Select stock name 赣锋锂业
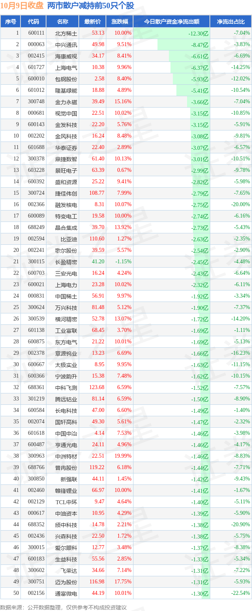Image resolution: width=252 pixels, height=611 pixels. pos(66,490)
